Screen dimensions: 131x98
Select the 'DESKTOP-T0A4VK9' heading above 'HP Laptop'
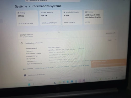(26, 35)
